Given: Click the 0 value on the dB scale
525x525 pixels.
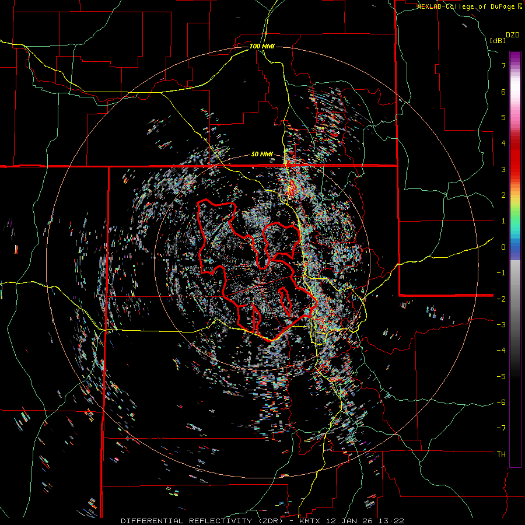Looking at the screenshot, I should (x=503, y=247).
